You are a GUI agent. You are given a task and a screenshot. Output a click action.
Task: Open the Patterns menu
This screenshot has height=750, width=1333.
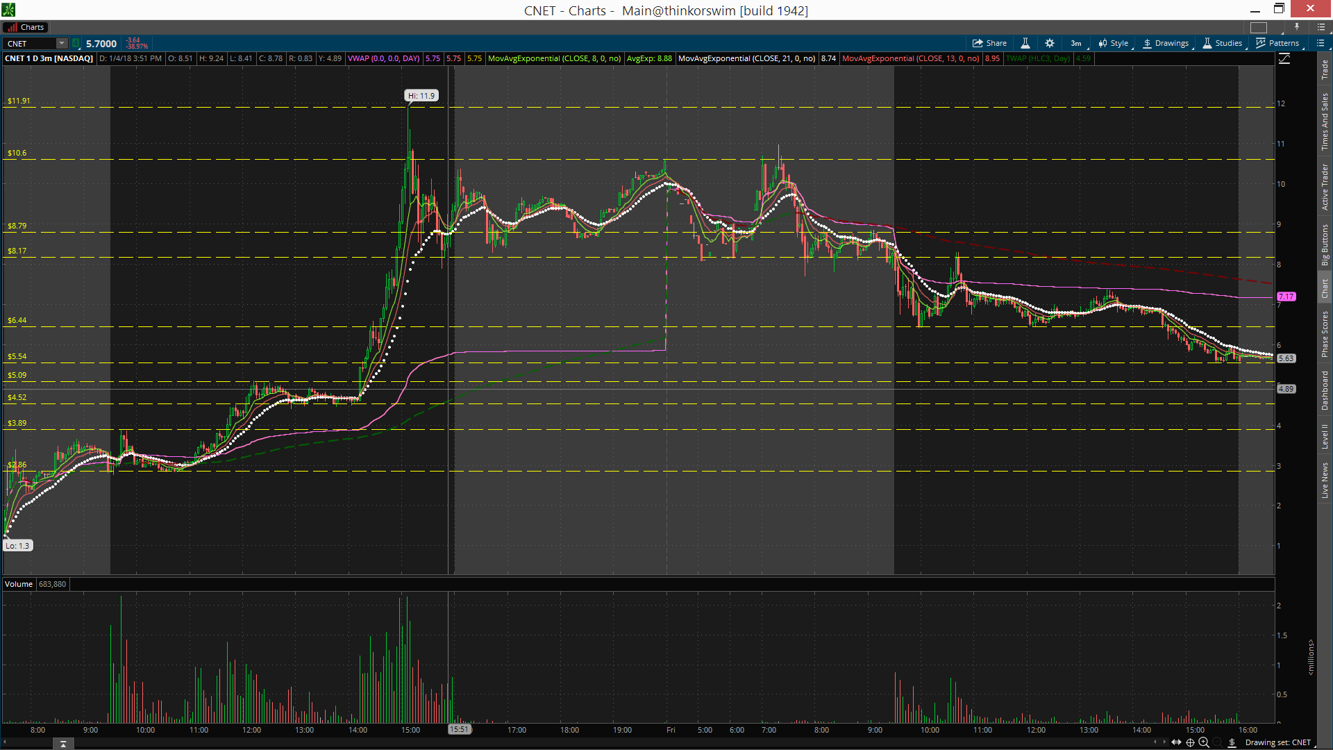coord(1277,43)
